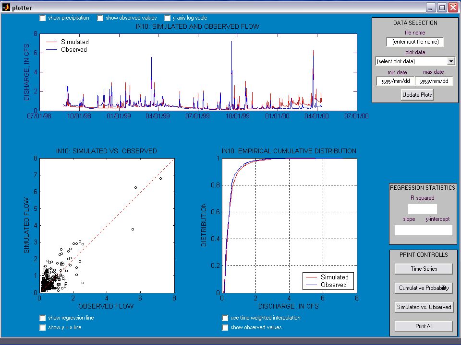Check show observed values under the distribution plot
Screen dimensions: 461x345
225,327
